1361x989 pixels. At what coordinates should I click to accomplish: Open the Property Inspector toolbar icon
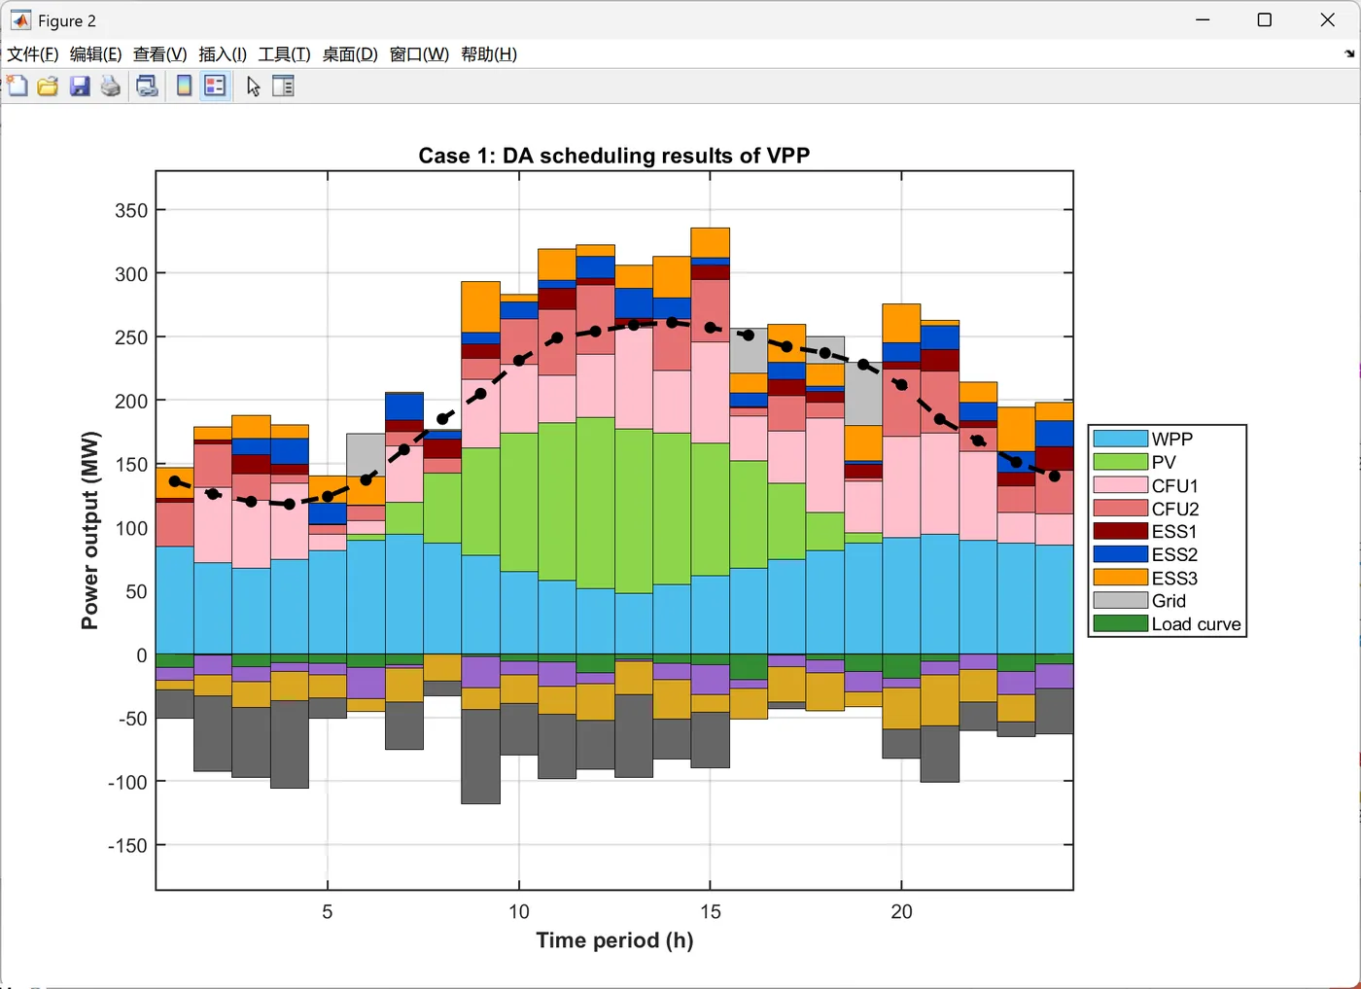tap(283, 87)
